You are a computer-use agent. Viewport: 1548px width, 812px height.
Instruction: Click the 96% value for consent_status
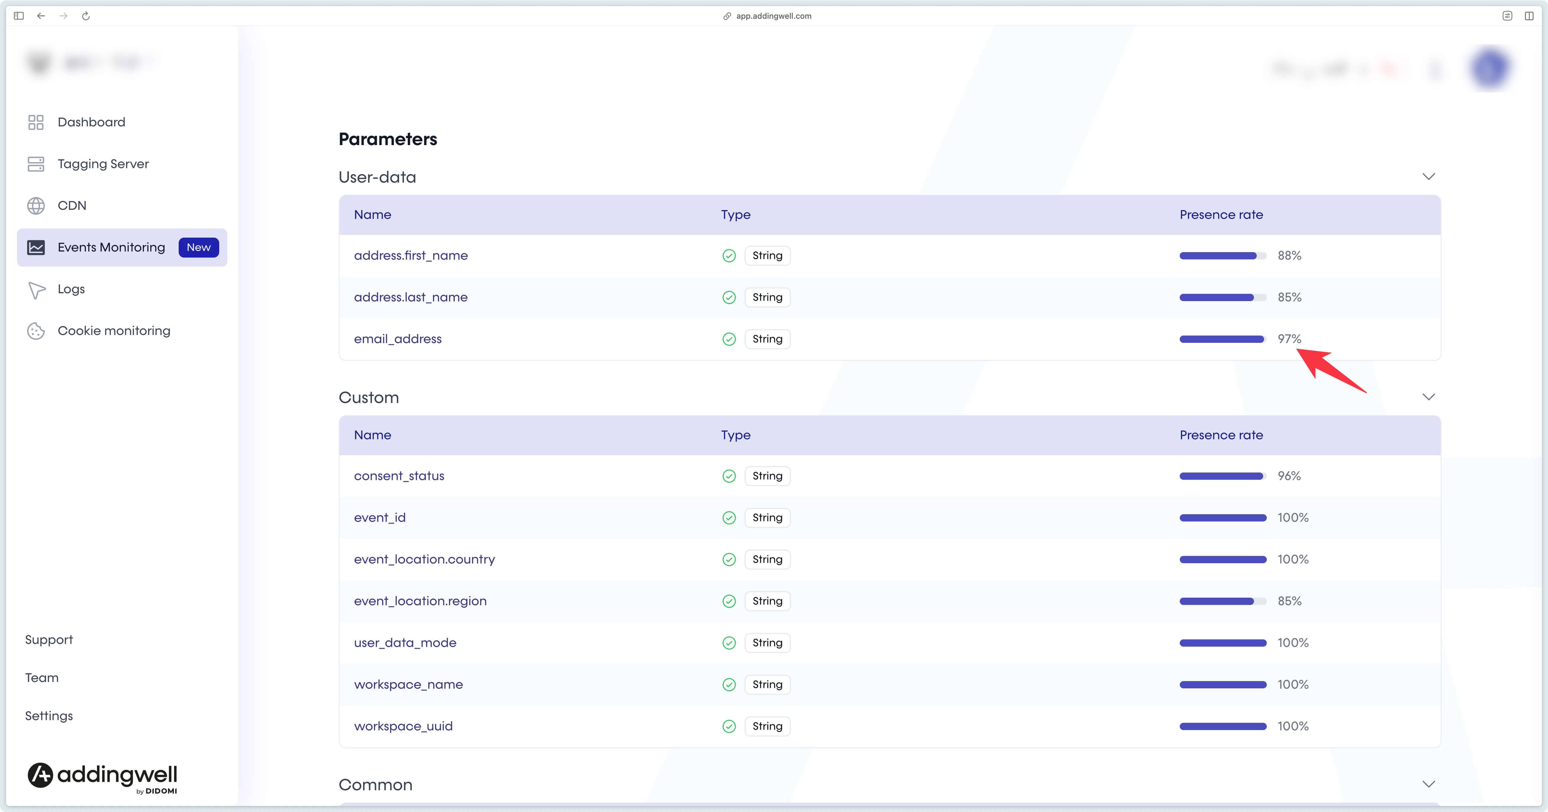point(1289,477)
